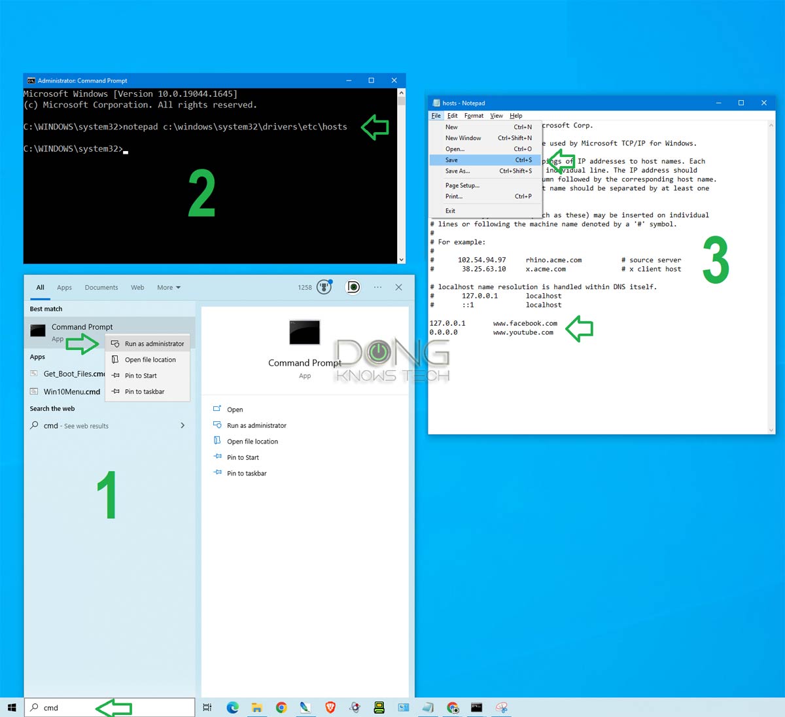Expand the cmd web results chevron
The width and height of the screenshot is (785, 717).
click(183, 425)
